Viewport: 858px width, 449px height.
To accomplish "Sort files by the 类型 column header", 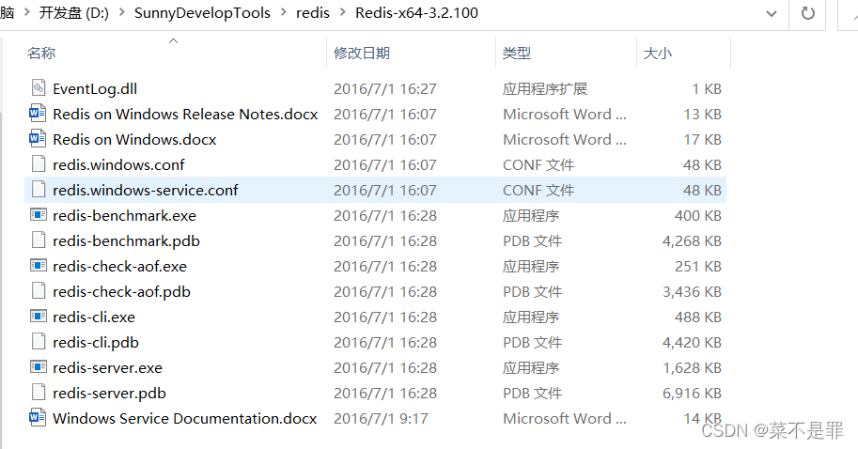I will [x=517, y=53].
